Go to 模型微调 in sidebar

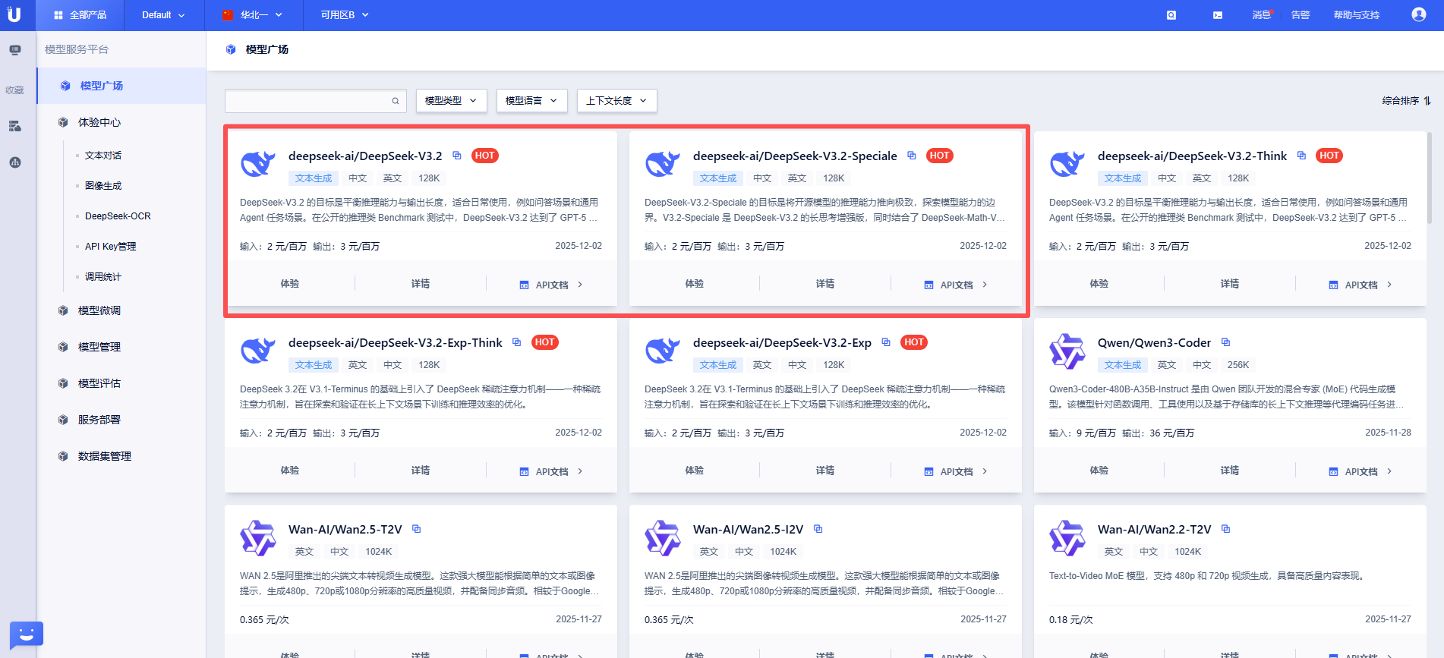click(x=99, y=310)
